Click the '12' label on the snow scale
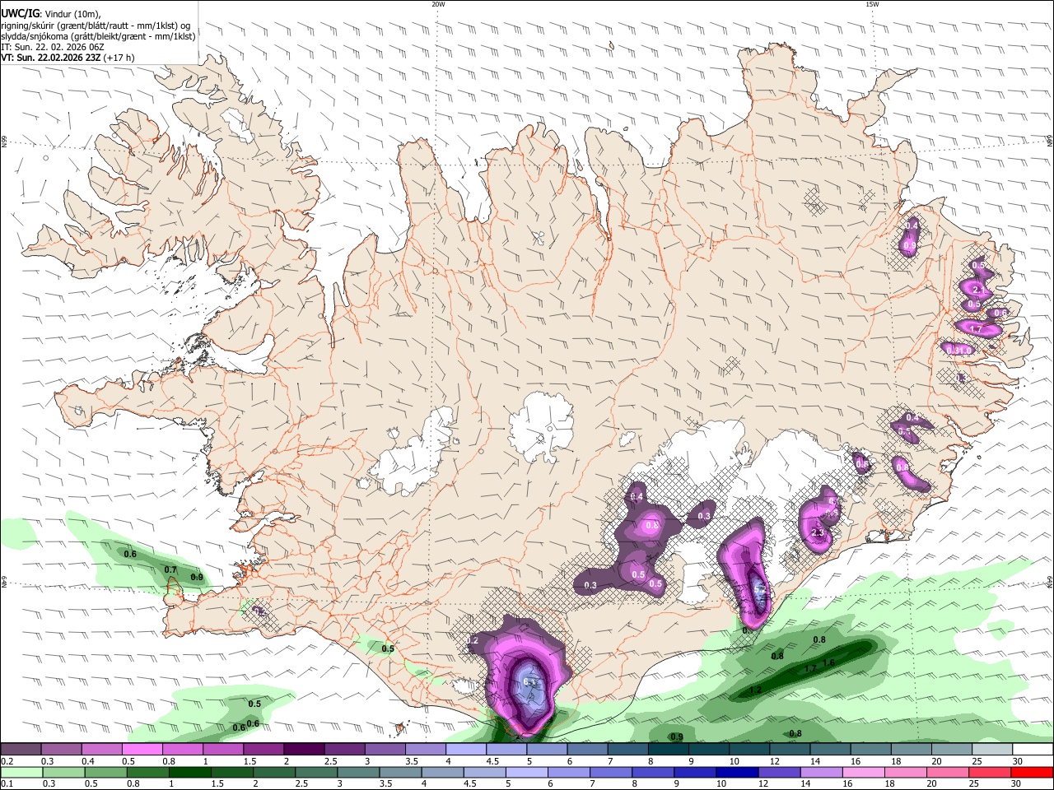 click(x=775, y=761)
